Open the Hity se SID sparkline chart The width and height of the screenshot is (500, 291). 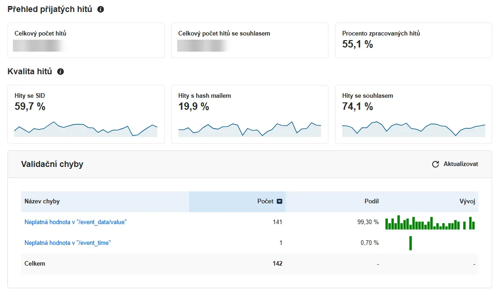pyautogui.click(x=86, y=129)
